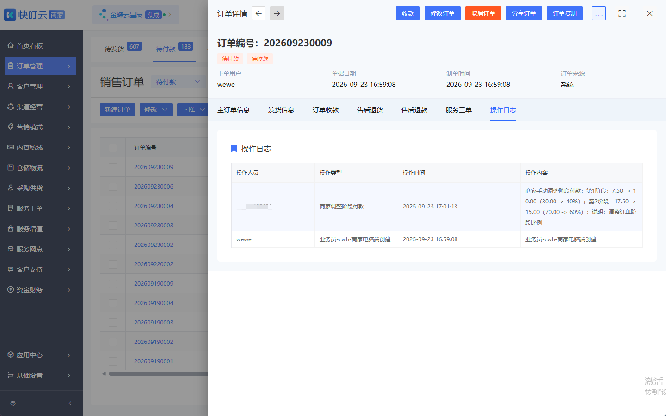Tick checkbox for order 202609190004
The image size is (666, 416).
coord(113,303)
